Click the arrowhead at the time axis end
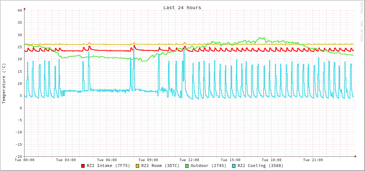This screenshot has width=365, height=171. point(355,156)
